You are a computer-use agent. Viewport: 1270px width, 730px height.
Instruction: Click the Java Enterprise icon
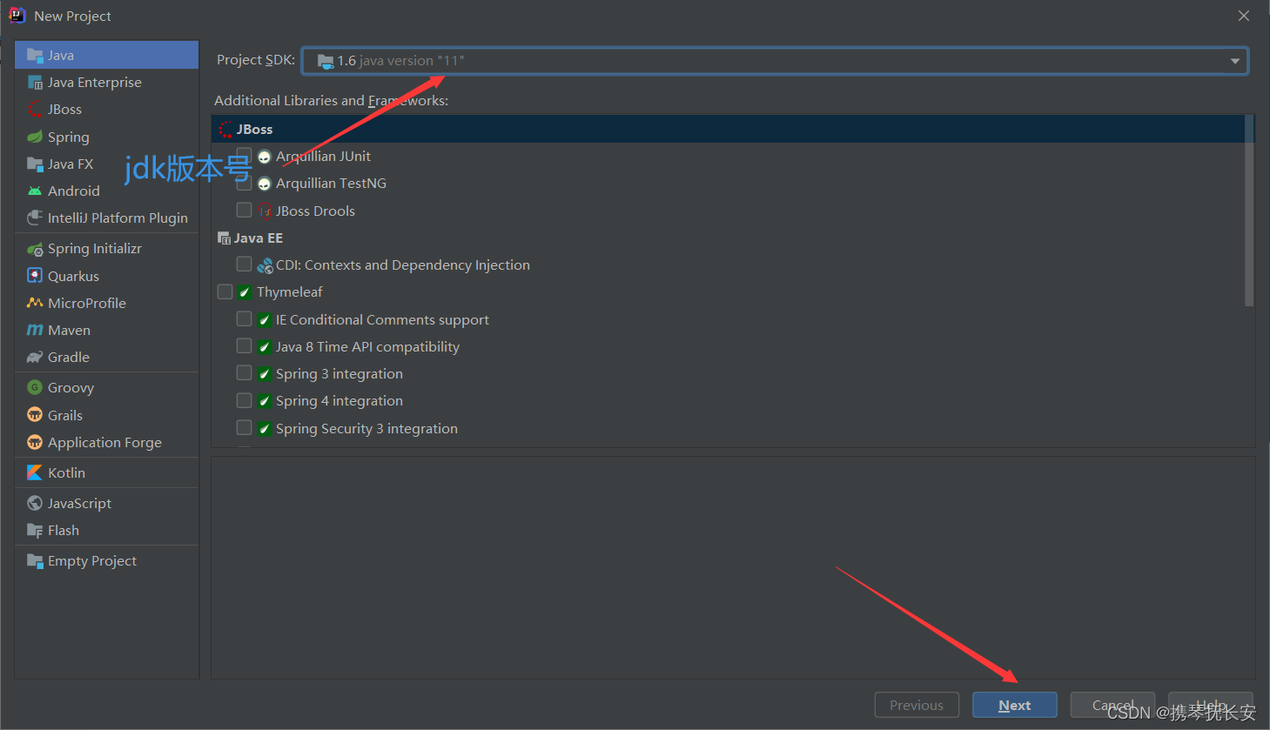click(x=35, y=83)
